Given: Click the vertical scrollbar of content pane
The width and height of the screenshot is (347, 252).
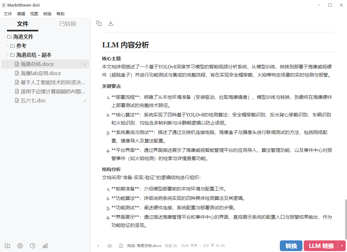Looking at the screenshot, I should coord(345,219).
